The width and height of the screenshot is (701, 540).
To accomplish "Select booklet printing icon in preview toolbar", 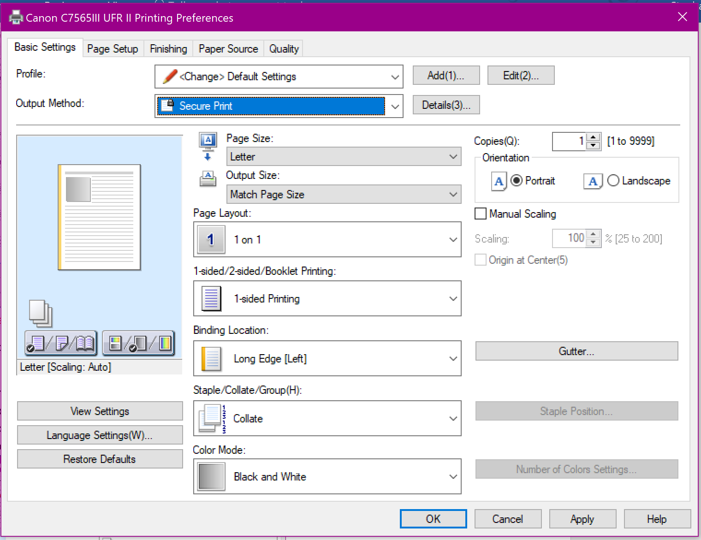I will tap(85, 343).
